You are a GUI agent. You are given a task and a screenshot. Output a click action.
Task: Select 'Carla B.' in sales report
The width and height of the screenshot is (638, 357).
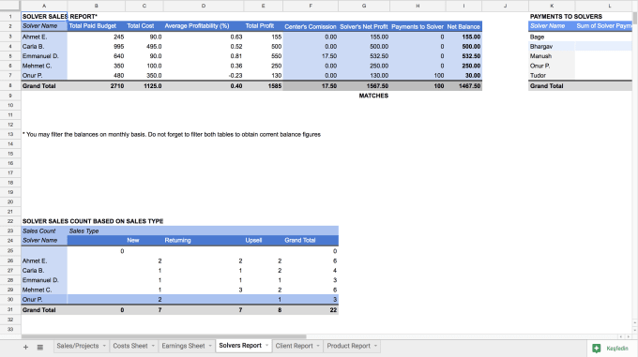(44, 46)
